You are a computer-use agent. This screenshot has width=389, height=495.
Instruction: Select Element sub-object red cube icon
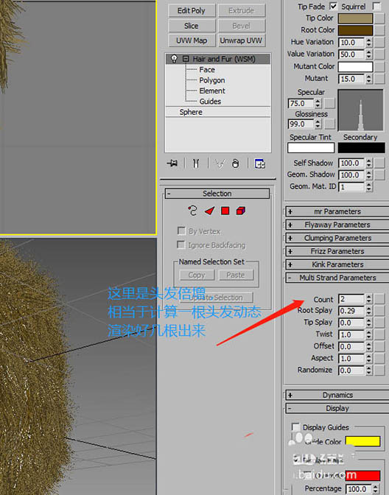[x=241, y=211]
